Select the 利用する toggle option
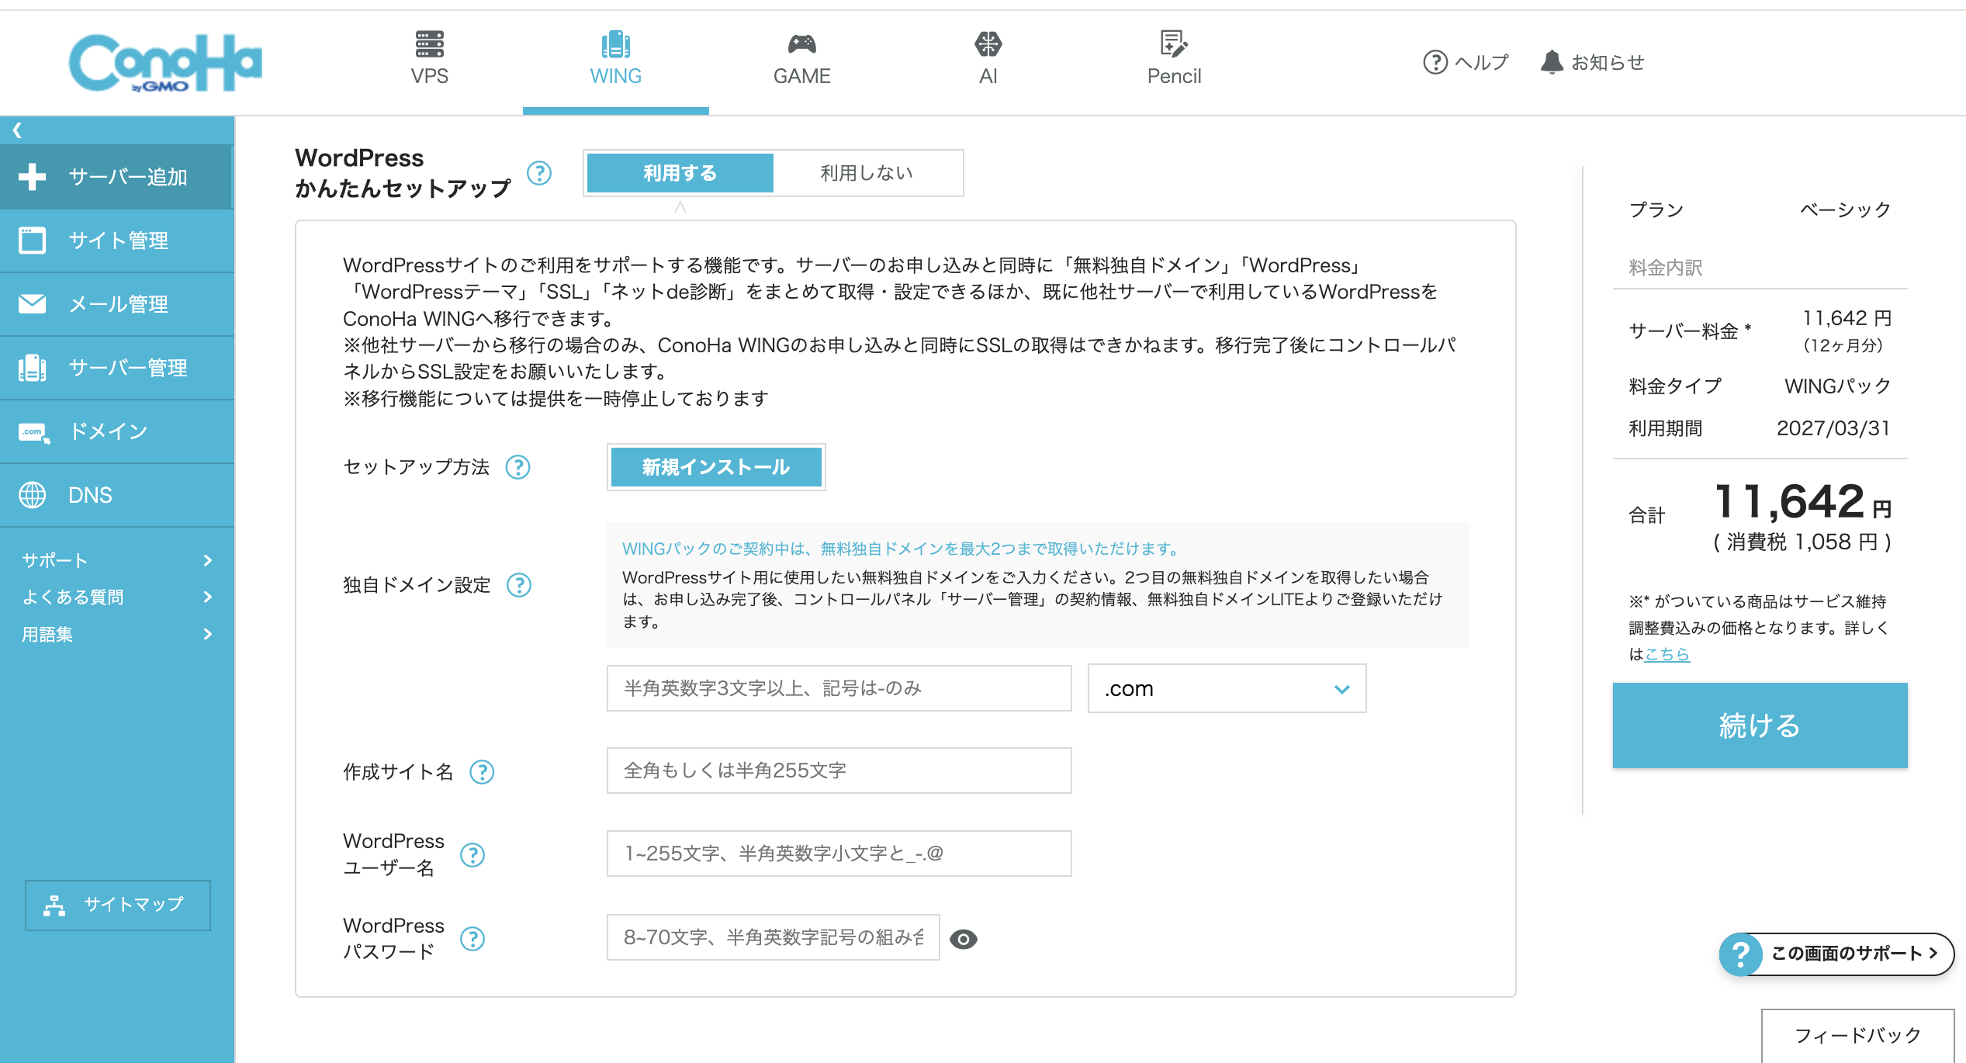 pyautogui.click(x=680, y=173)
